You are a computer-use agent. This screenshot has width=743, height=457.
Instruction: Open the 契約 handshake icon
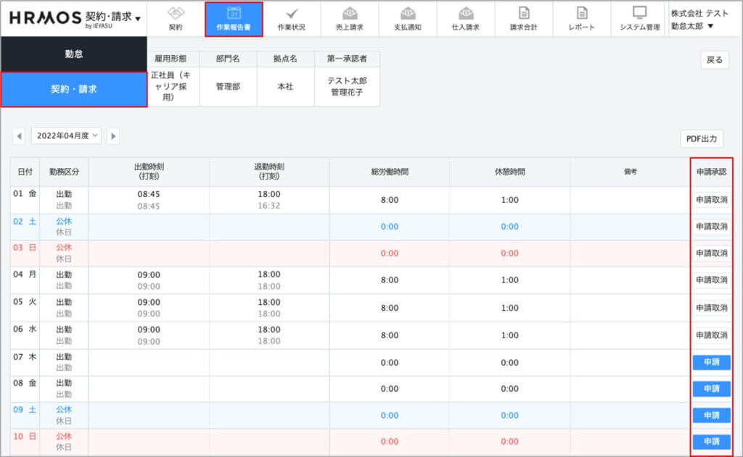176,13
